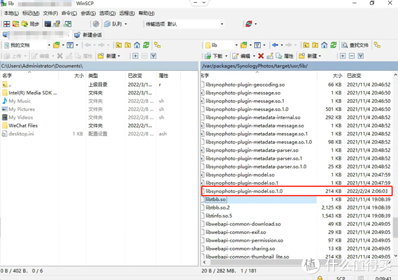Select libsynophoto-plugin-geocoding.so file

click(x=245, y=84)
